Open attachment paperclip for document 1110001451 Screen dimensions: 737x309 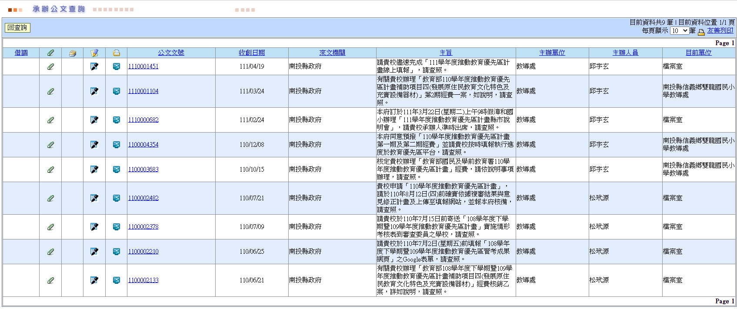coord(50,66)
